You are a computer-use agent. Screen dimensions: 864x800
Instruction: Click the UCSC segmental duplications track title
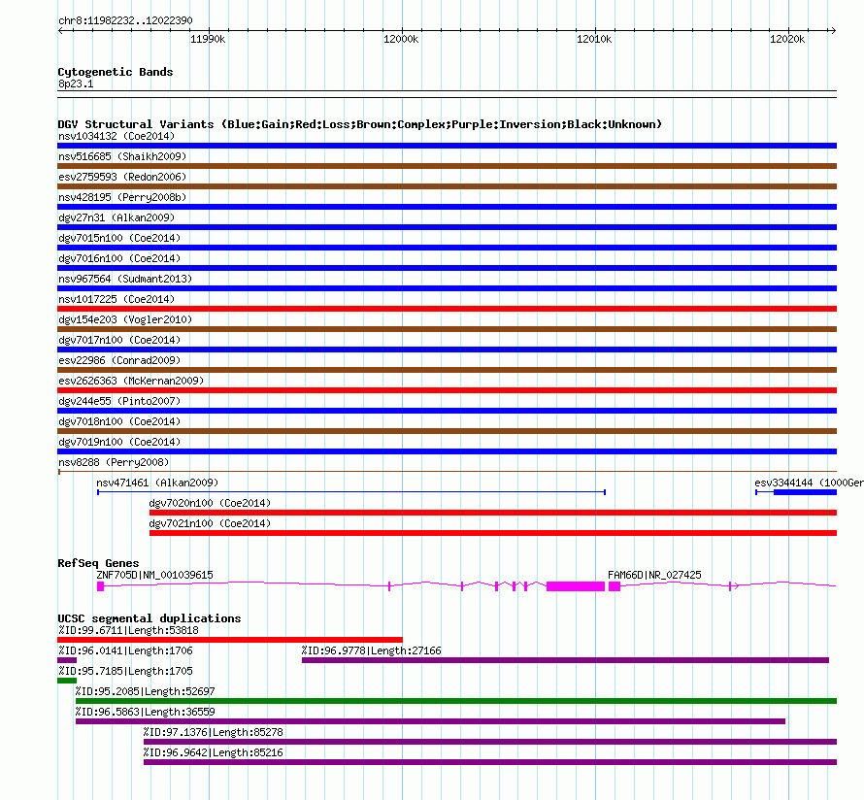[150, 618]
